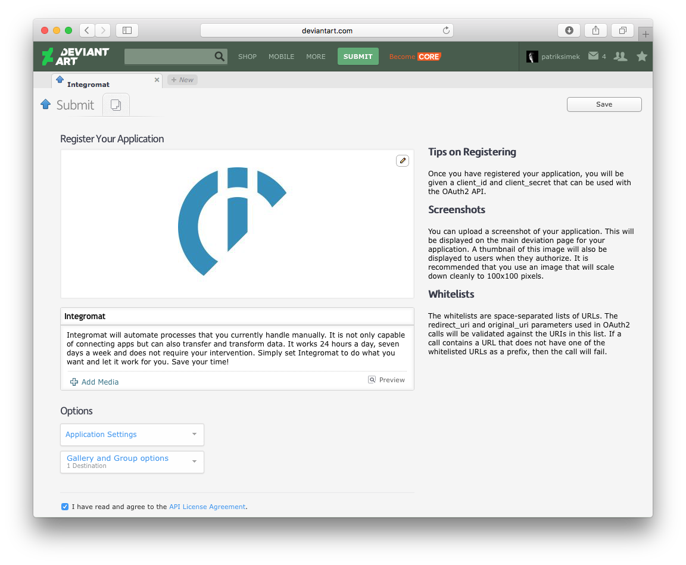686x565 pixels.
Task: Show Safari downloads
Action: pyautogui.click(x=569, y=30)
